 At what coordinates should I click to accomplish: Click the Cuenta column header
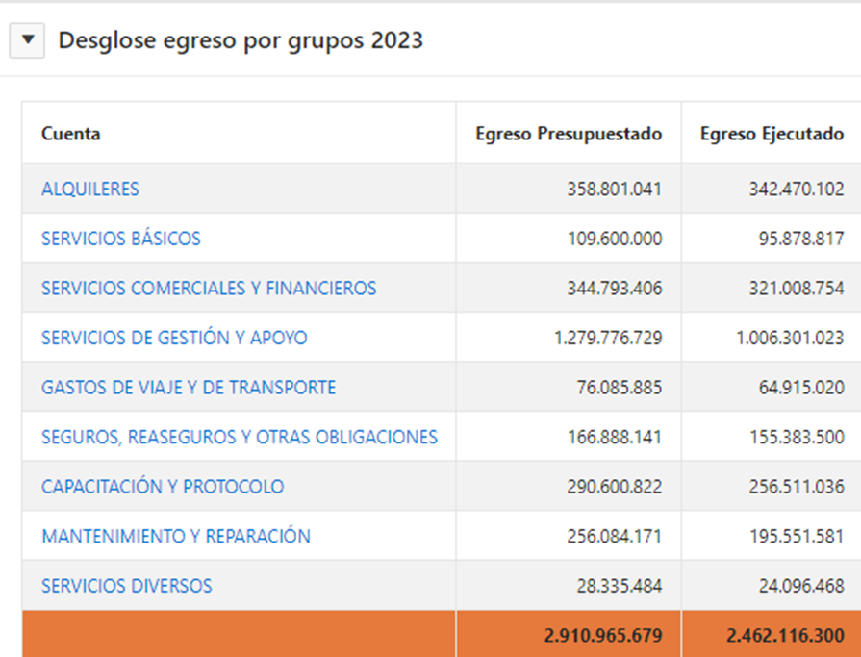point(71,134)
